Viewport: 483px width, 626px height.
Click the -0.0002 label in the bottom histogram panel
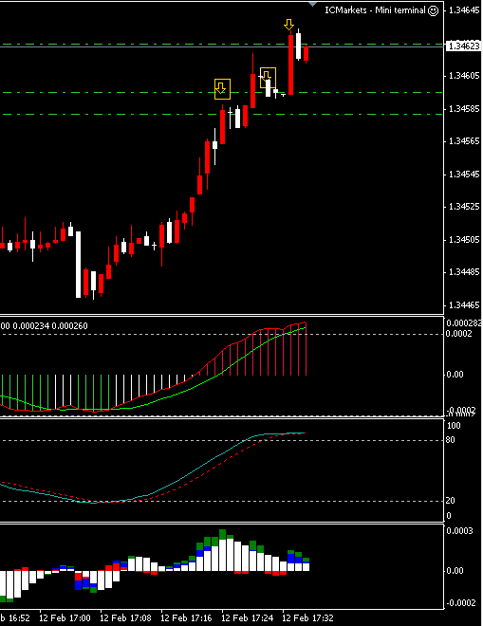[460, 603]
